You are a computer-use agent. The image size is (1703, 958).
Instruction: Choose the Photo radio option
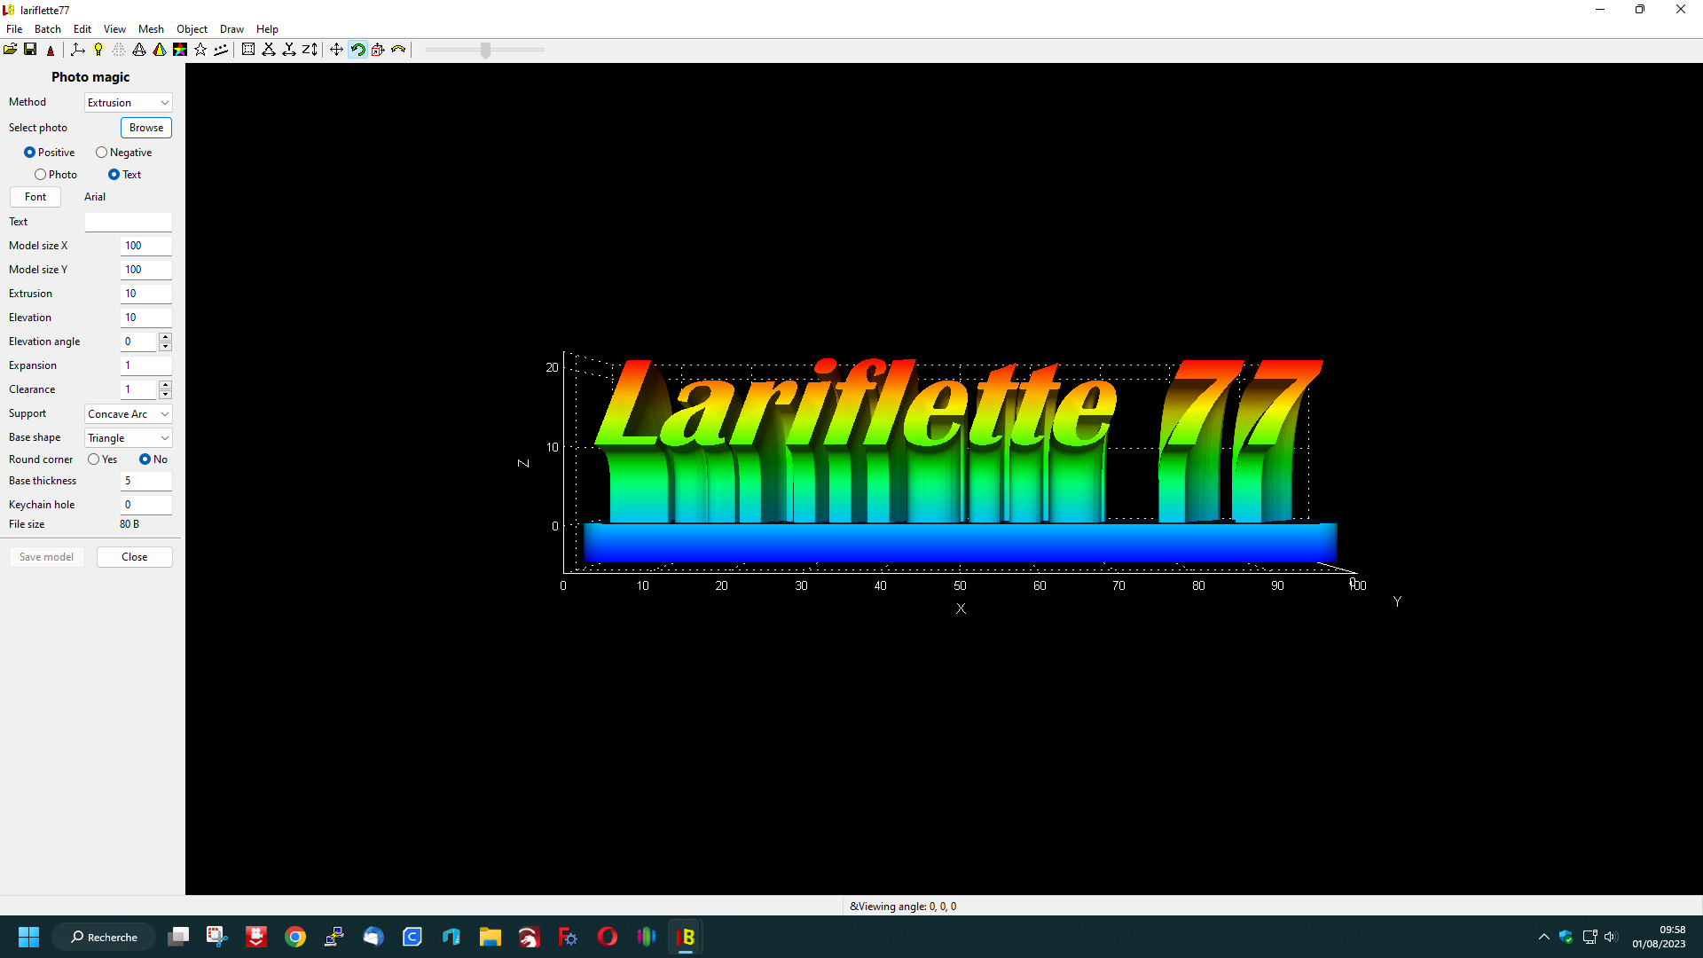[41, 175]
